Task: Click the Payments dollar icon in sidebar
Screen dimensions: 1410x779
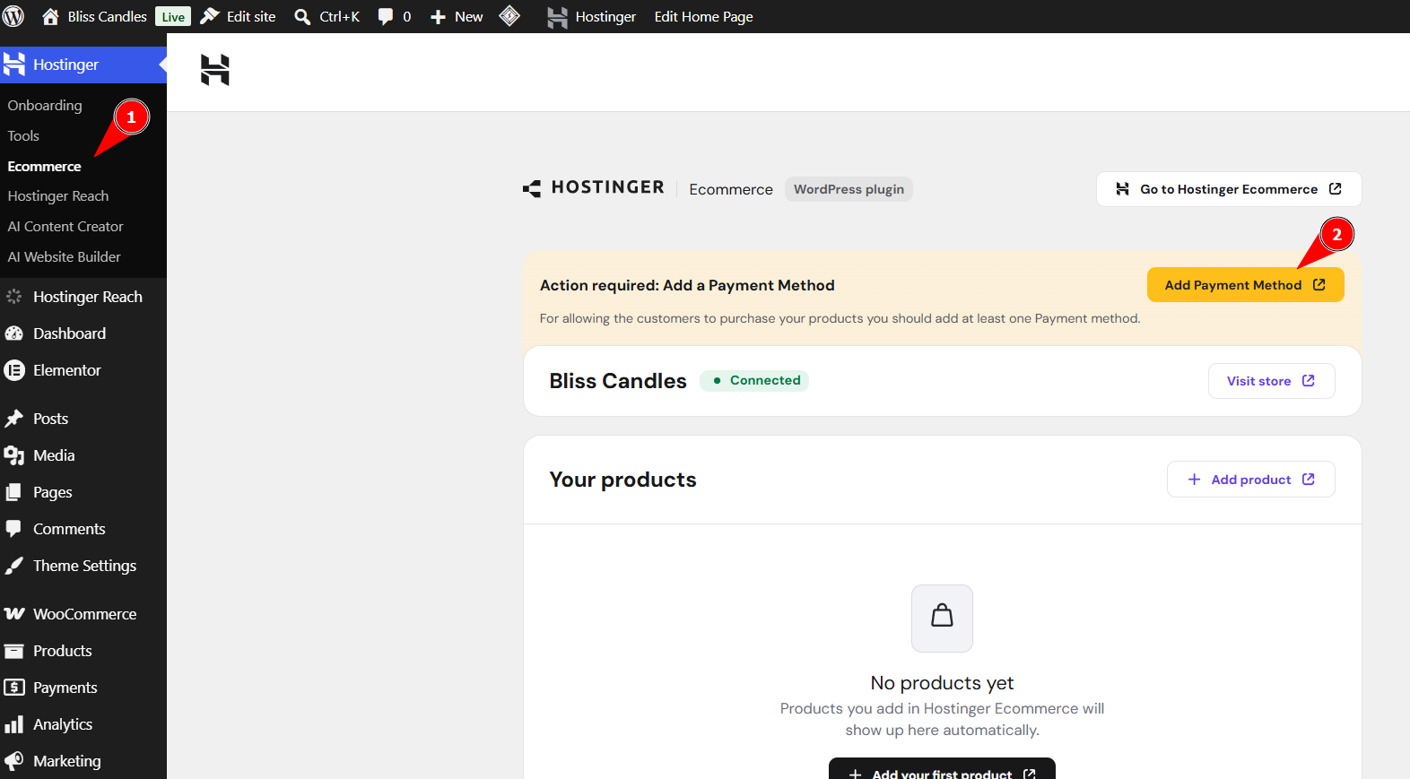Action: point(13,688)
